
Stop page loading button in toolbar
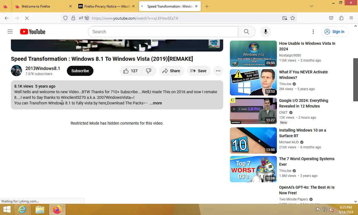[x=27, y=18]
